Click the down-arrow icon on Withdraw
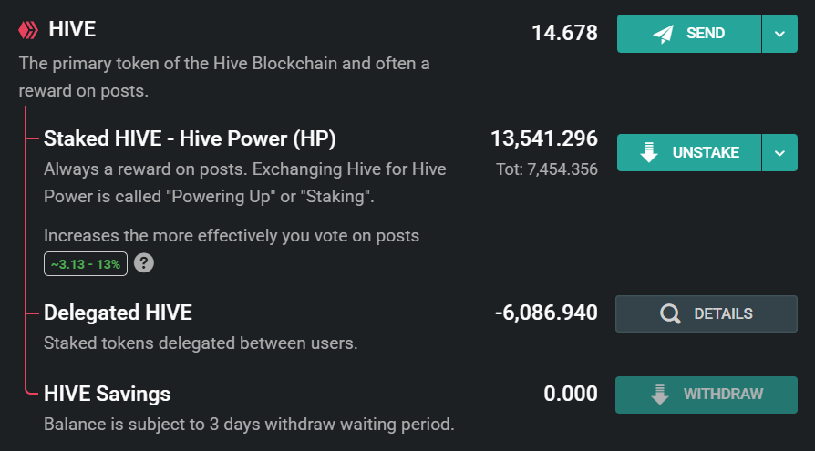 point(660,395)
